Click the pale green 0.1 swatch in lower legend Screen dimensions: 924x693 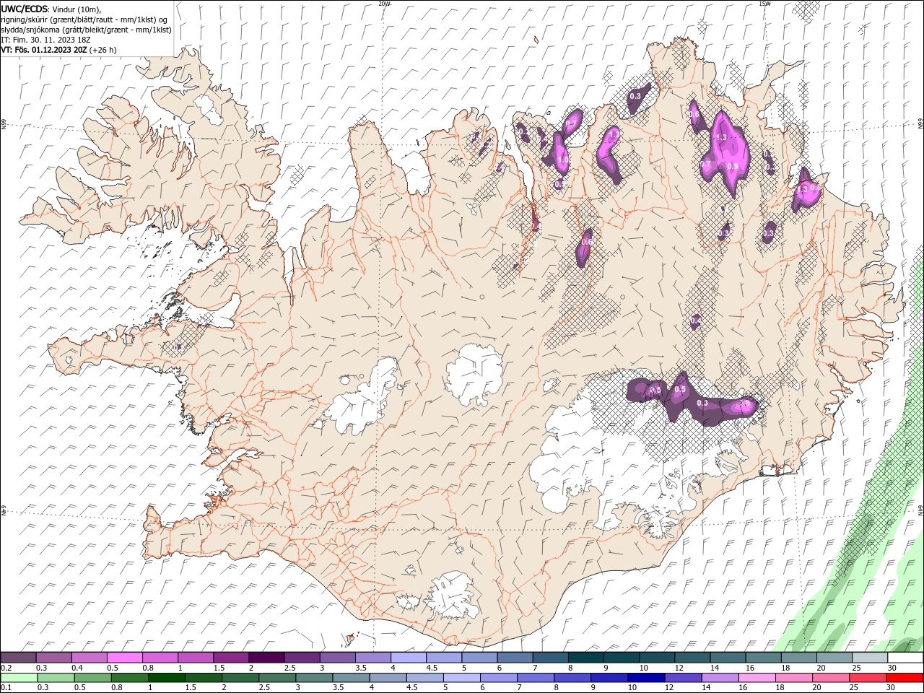click(x=19, y=678)
